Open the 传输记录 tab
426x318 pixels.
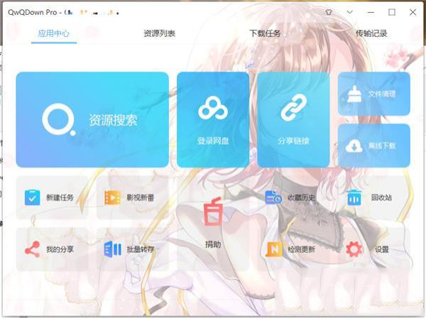click(371, 33)
